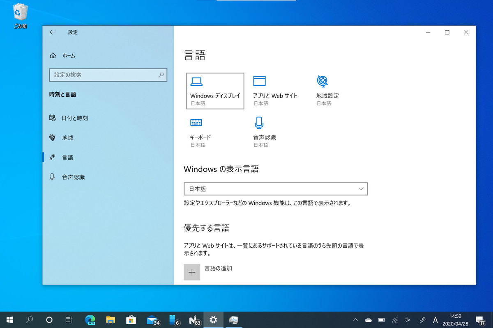Click the 優先する言語 heading
493x328 pixels.
pyautogui.click(x=206, y=228)
